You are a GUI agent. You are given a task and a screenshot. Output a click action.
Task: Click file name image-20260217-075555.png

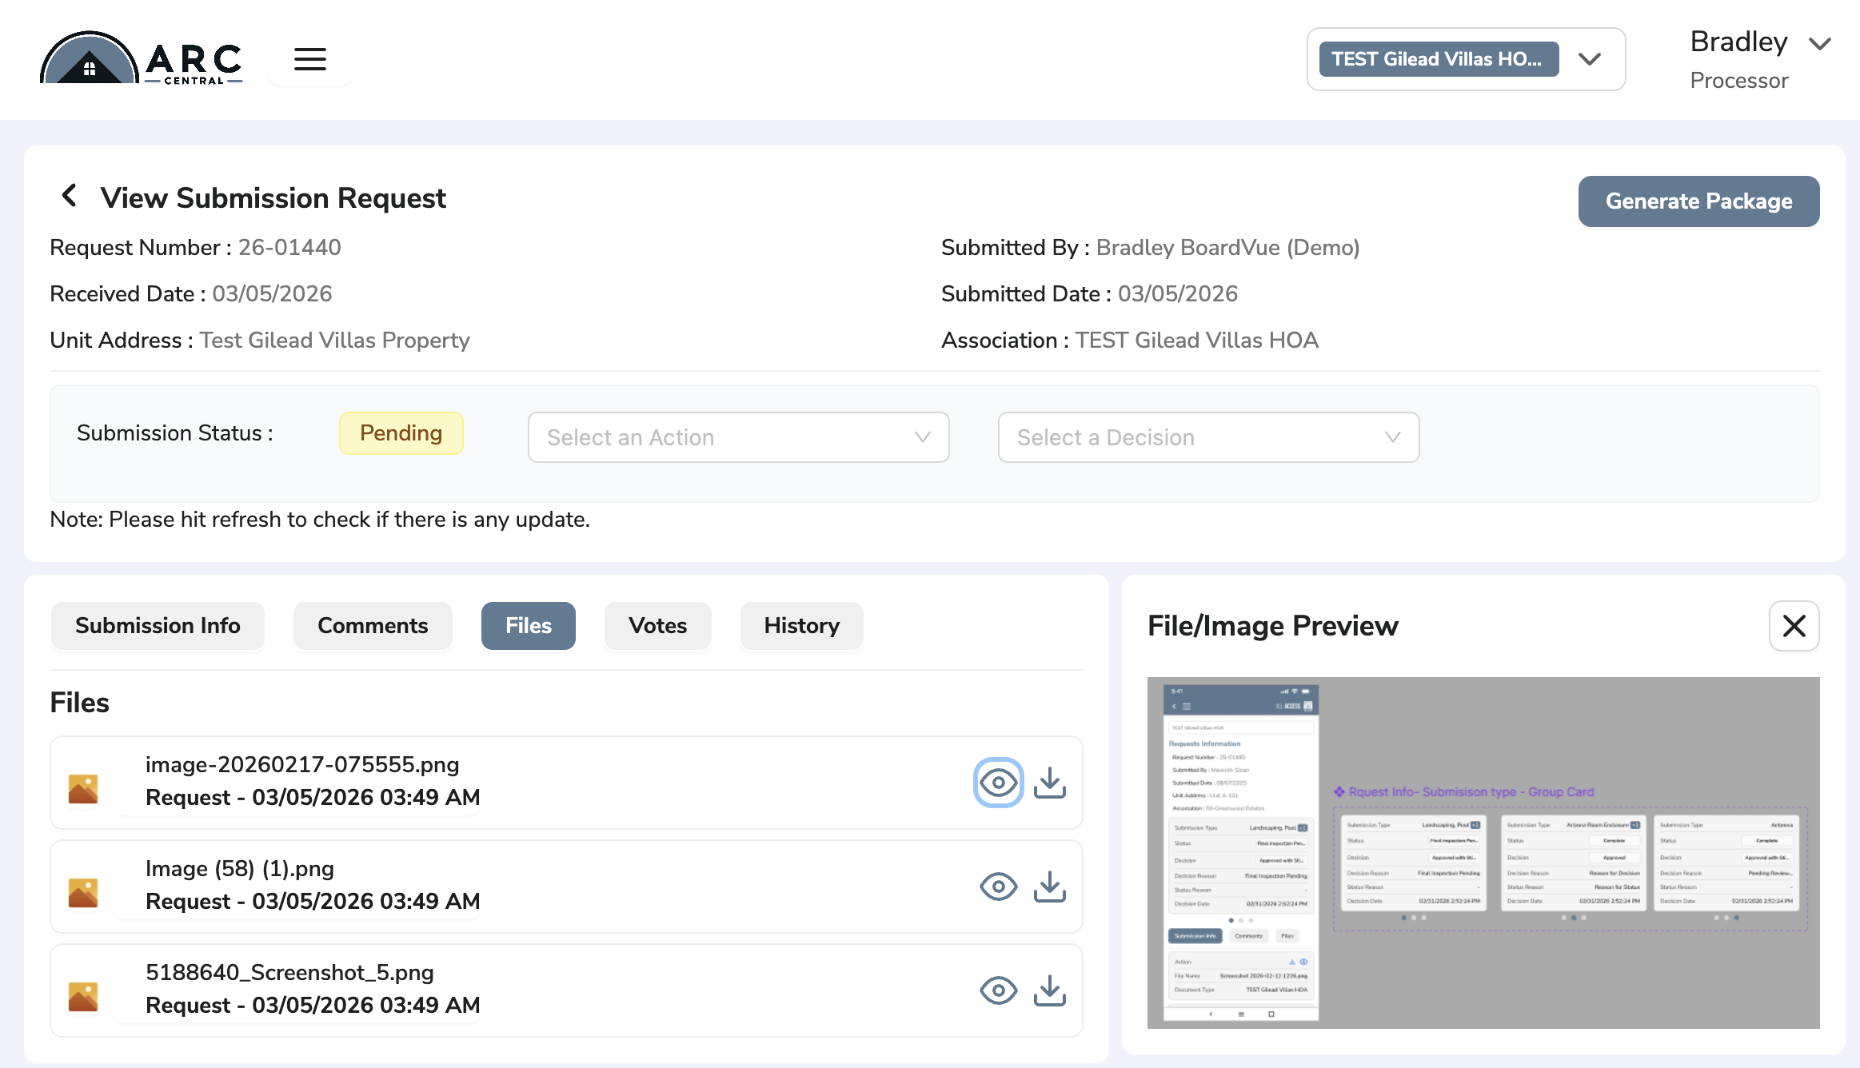tap(302, 765)
